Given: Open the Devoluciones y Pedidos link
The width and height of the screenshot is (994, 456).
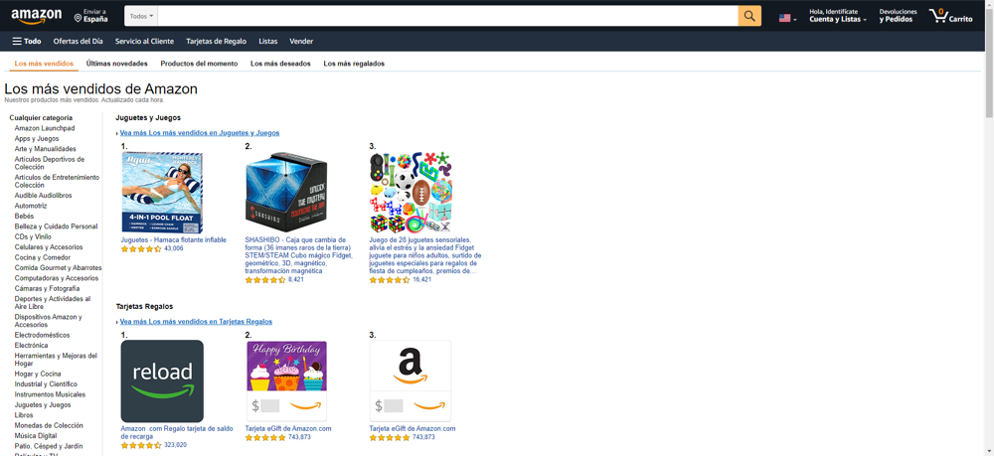Looking at the screenshot, I should [898, 16].
